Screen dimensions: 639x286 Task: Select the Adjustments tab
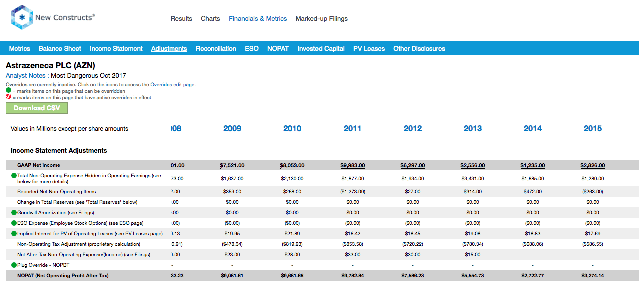coord(169,49)
